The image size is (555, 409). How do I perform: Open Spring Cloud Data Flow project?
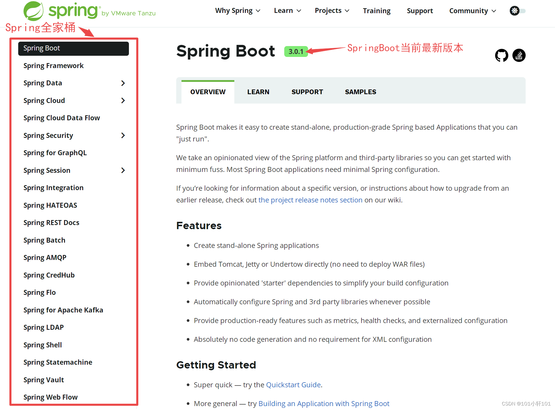tap(62, 118)
